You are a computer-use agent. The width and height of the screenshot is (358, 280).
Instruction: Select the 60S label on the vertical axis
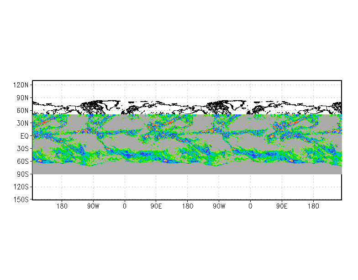tap(23, 162)
